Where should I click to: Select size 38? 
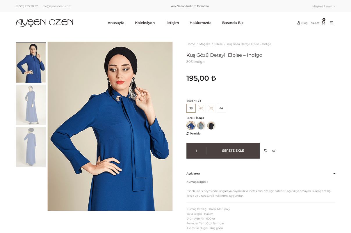[191, 108]
